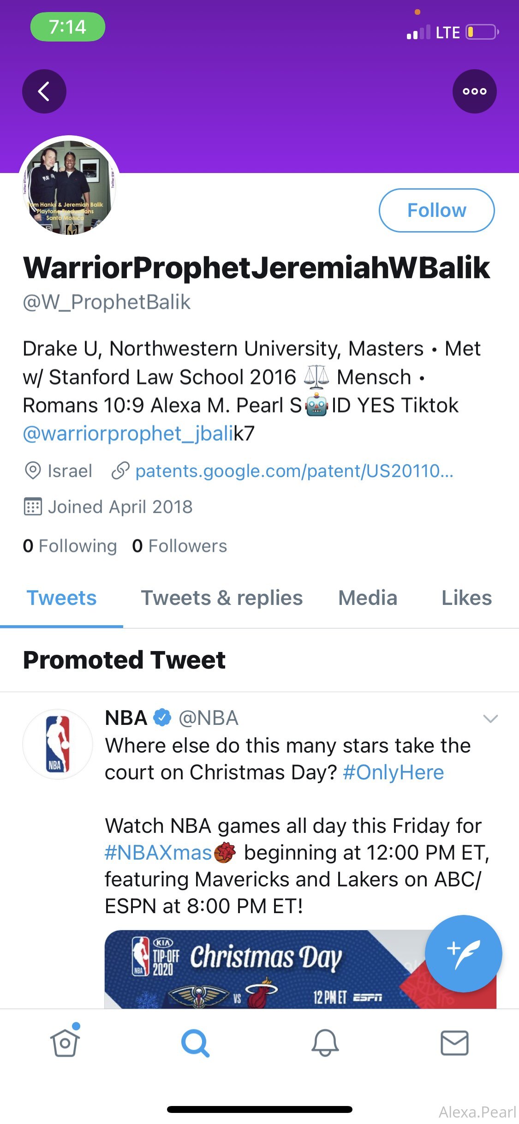Expand the promoted tweet chevron menu

click(x=490, y=718)
